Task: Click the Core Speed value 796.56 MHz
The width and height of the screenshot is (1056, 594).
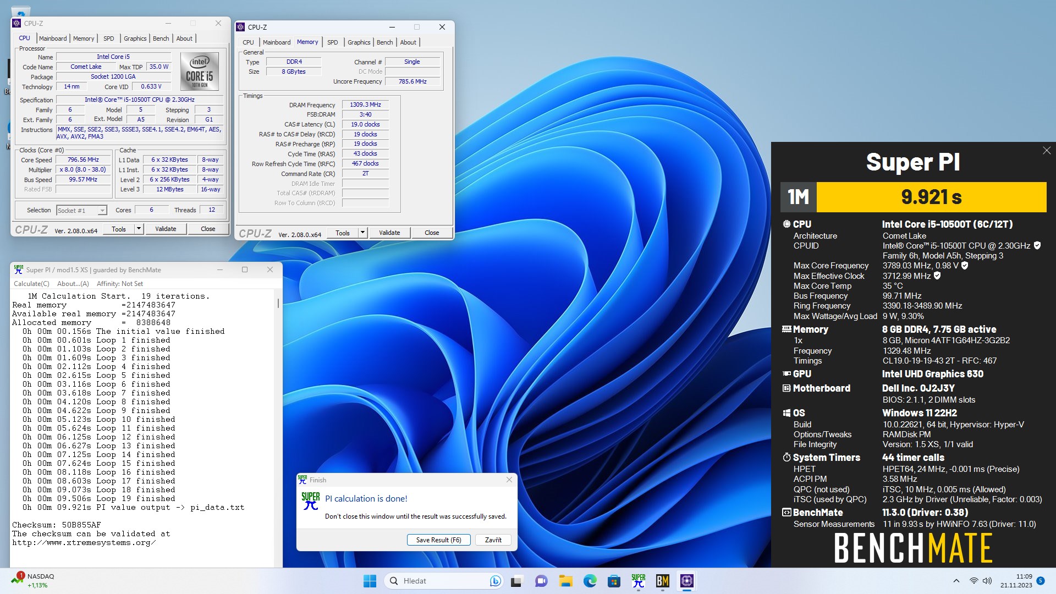Action: point(84,159)
